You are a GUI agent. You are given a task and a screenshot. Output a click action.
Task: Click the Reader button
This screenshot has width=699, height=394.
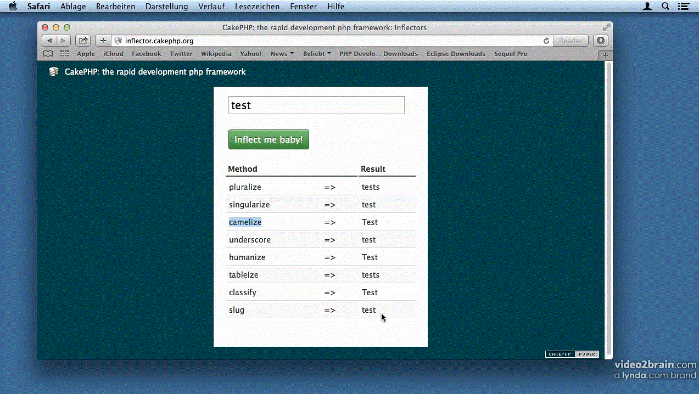pos(571,41)
